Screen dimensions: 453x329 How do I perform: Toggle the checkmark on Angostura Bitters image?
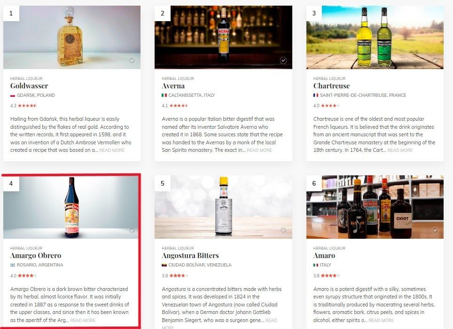(283, 230)
